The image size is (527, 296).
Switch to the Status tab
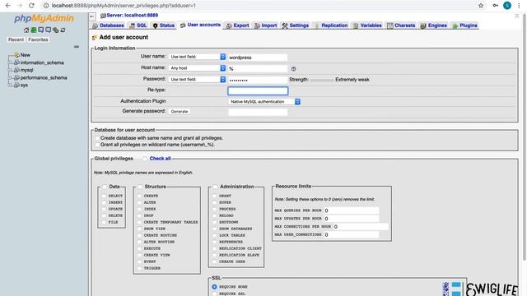click(x=163, y=25)
